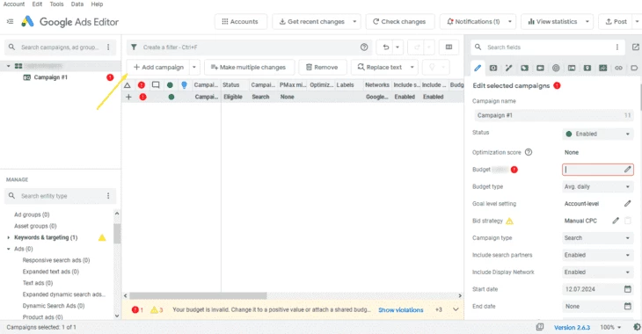Click Make multiple changes button

click(249, 67)
